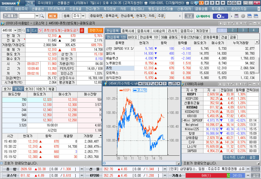This screenshot has height=179, width=261.
Task: Expand the toolbar overflow chevron after 주문
Action: 179,16
